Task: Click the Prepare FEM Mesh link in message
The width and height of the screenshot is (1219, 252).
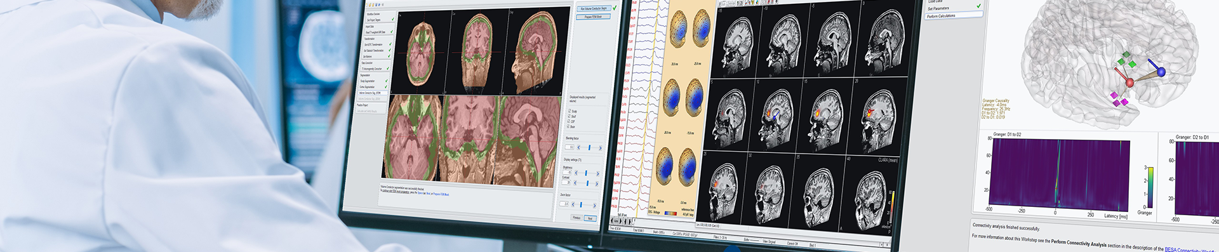Action: tap(441, 194)
